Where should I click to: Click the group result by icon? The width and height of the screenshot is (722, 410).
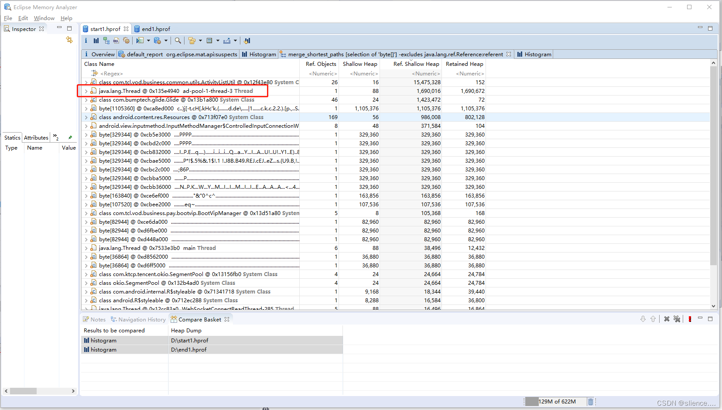[192, 41]
